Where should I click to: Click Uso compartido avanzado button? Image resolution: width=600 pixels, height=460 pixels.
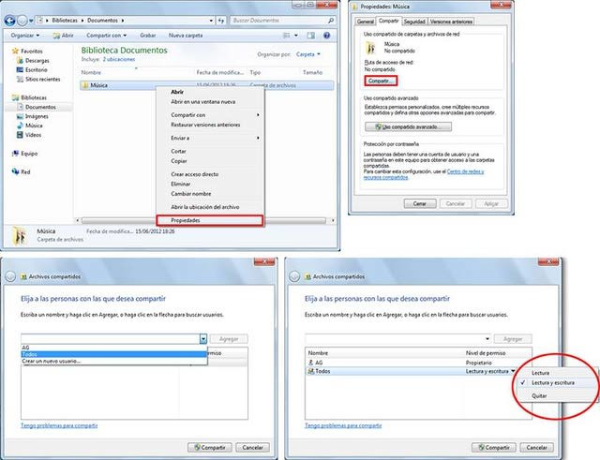pyautogui.click(x=408, y=126)
